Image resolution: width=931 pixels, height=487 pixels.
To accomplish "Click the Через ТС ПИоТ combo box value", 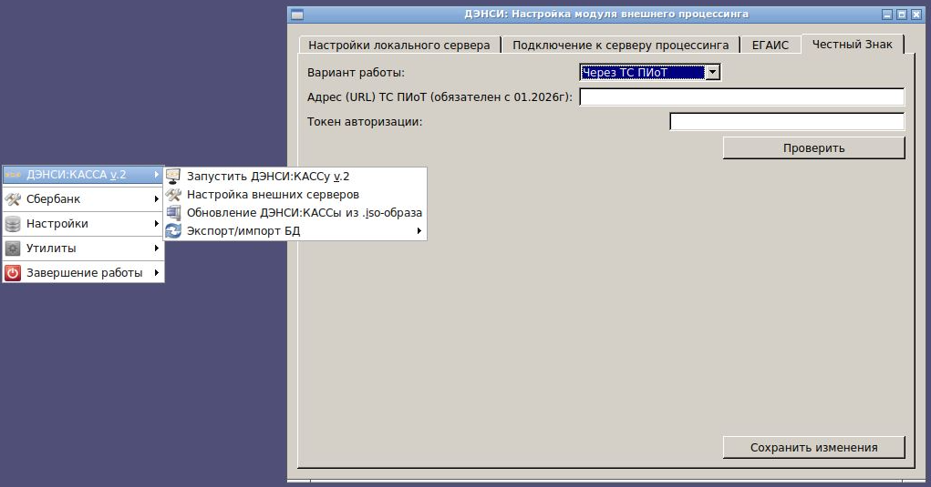I will (x=643, y=72).
